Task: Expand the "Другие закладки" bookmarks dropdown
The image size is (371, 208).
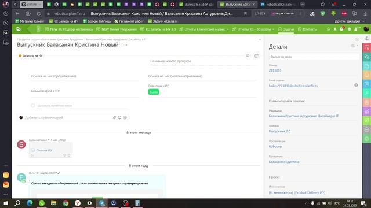Action: 350,21
